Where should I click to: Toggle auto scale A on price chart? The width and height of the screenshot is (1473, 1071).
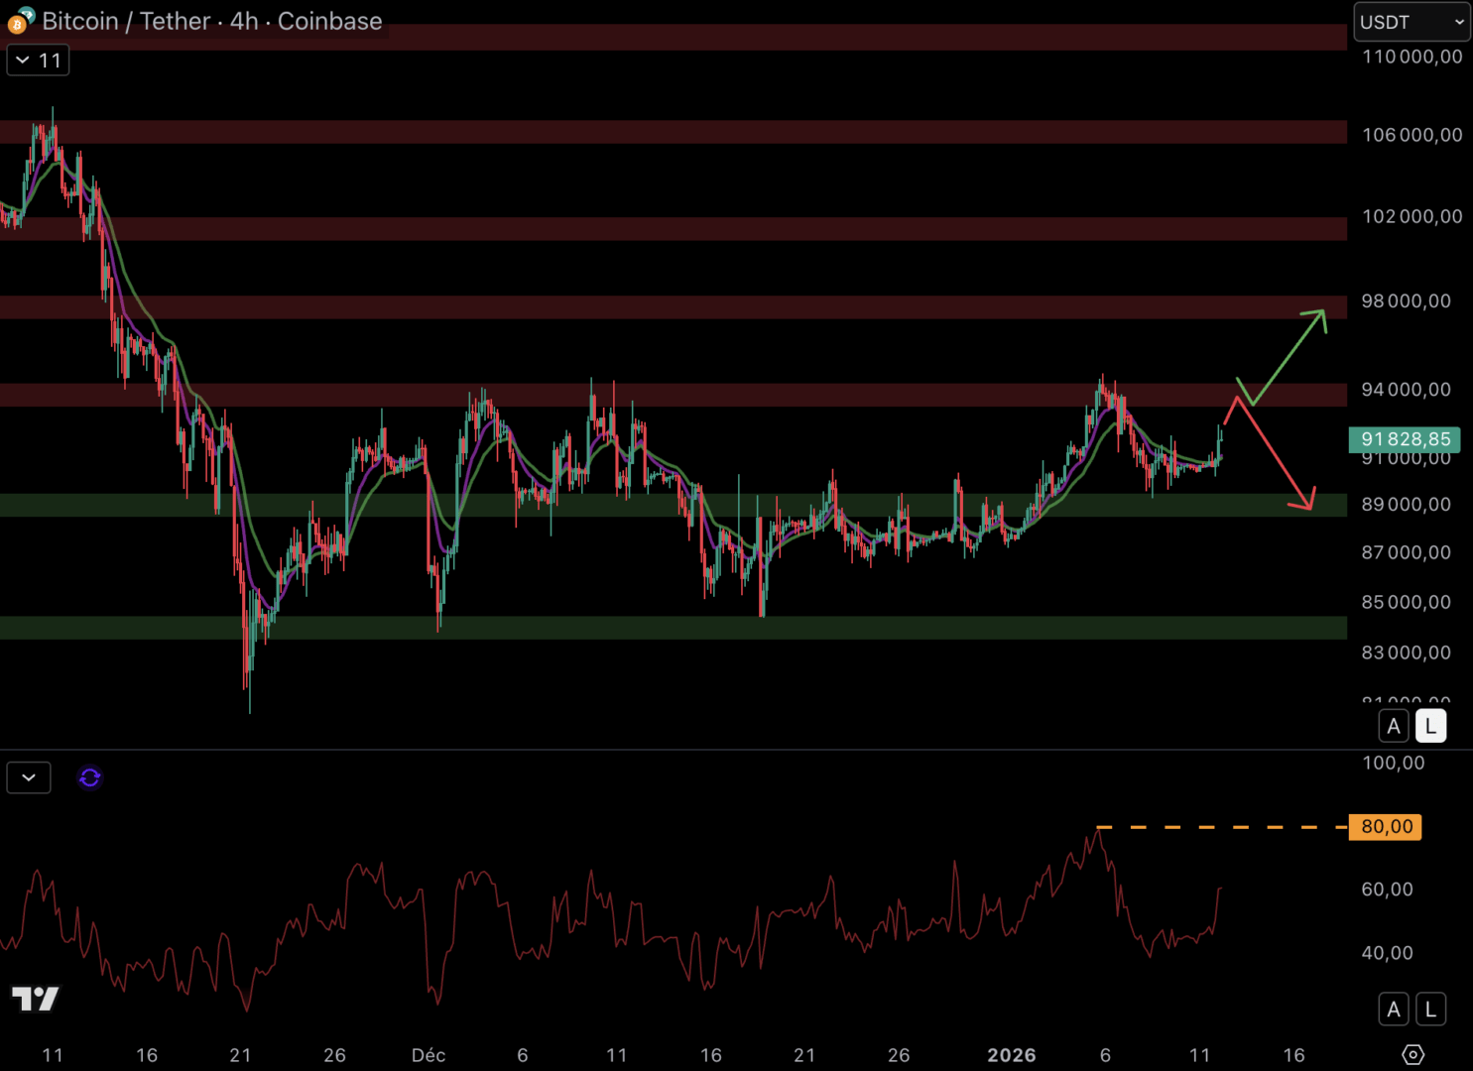coord(1394,726)
